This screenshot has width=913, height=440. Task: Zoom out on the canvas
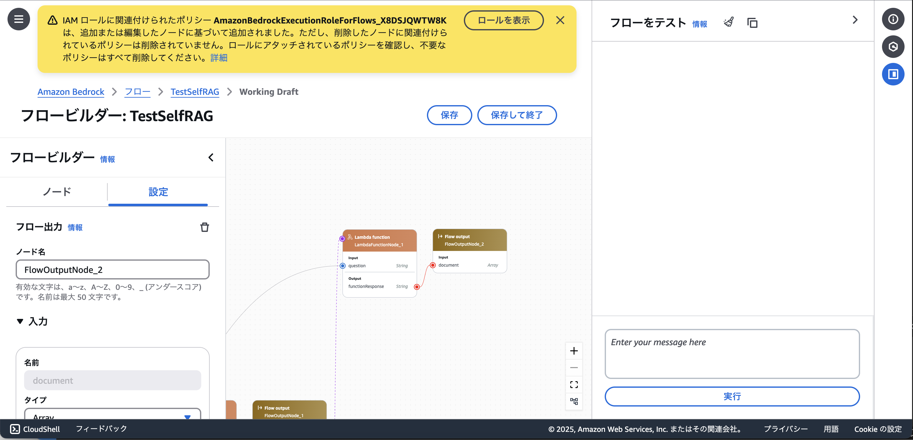pos(574,367)
